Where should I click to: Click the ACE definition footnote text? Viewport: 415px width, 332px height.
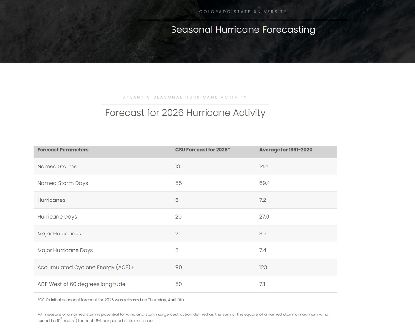click(183, 317)
